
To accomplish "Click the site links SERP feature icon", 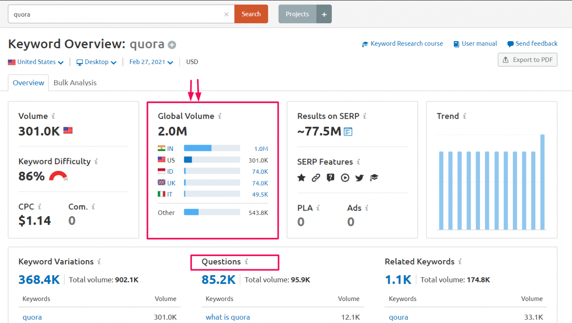I will (316, 177).
